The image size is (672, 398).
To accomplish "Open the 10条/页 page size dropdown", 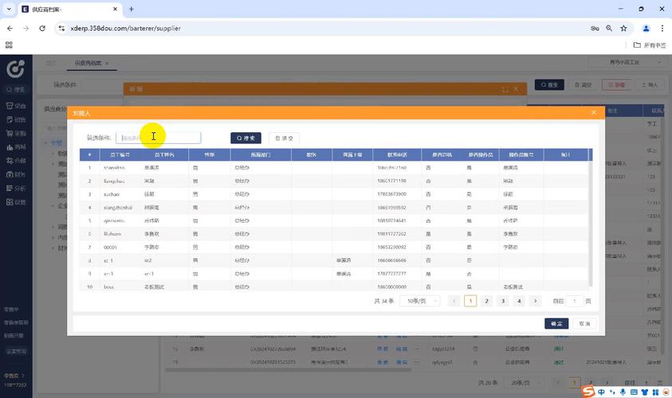I will pyautogui.click(x=419, y=301).
